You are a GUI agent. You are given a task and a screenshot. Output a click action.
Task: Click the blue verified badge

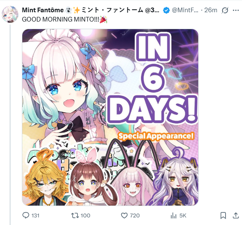(166, 11)
